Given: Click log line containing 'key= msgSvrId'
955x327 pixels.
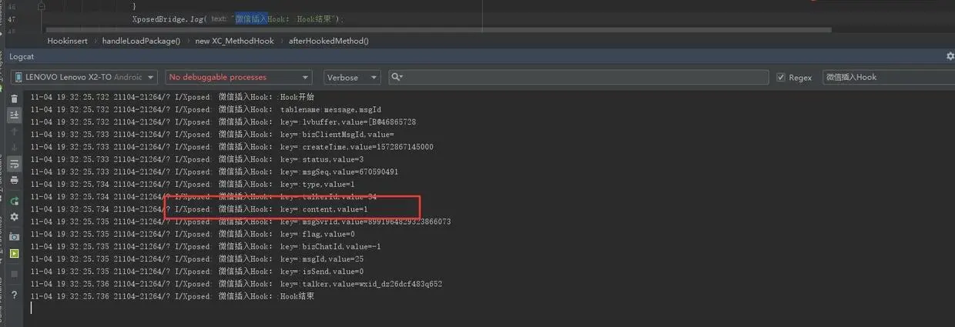Looking at the screenshot, I should click(x=240, y=222).
